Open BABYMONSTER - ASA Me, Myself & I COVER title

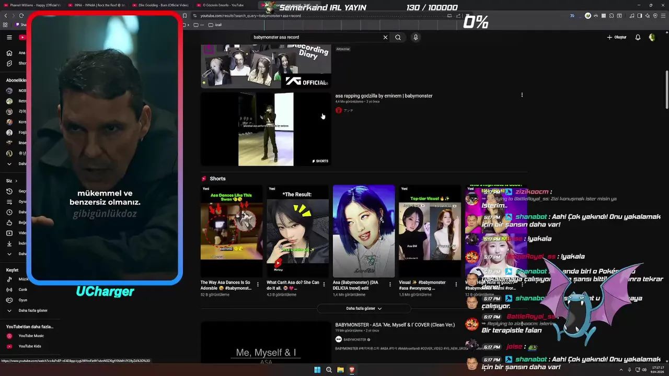click(395, 325)
